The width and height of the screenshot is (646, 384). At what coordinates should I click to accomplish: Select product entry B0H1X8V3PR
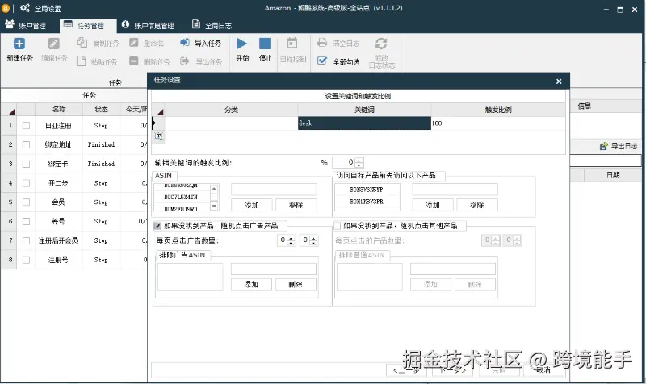367,202
